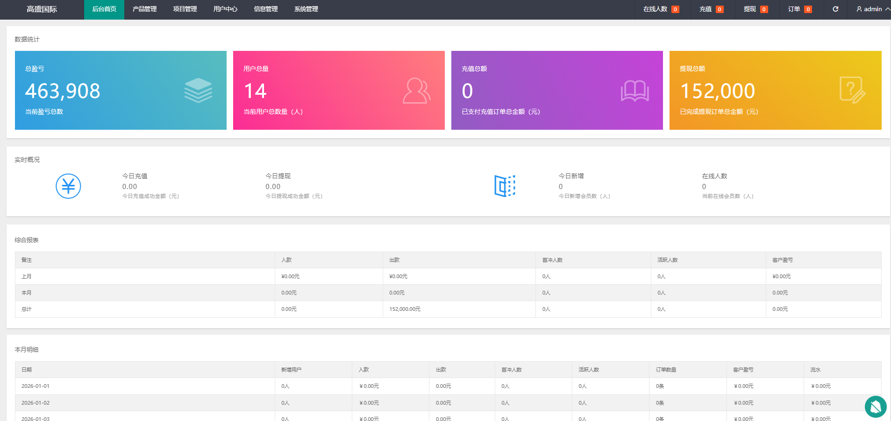Click the building icon beside 今日新增
Viewport: 891px width, 421px height.
pos(505,186)
